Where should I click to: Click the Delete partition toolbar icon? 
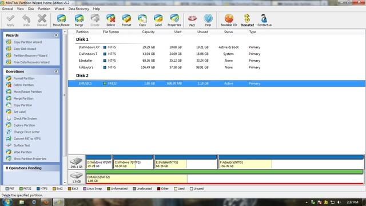(110, 21)
